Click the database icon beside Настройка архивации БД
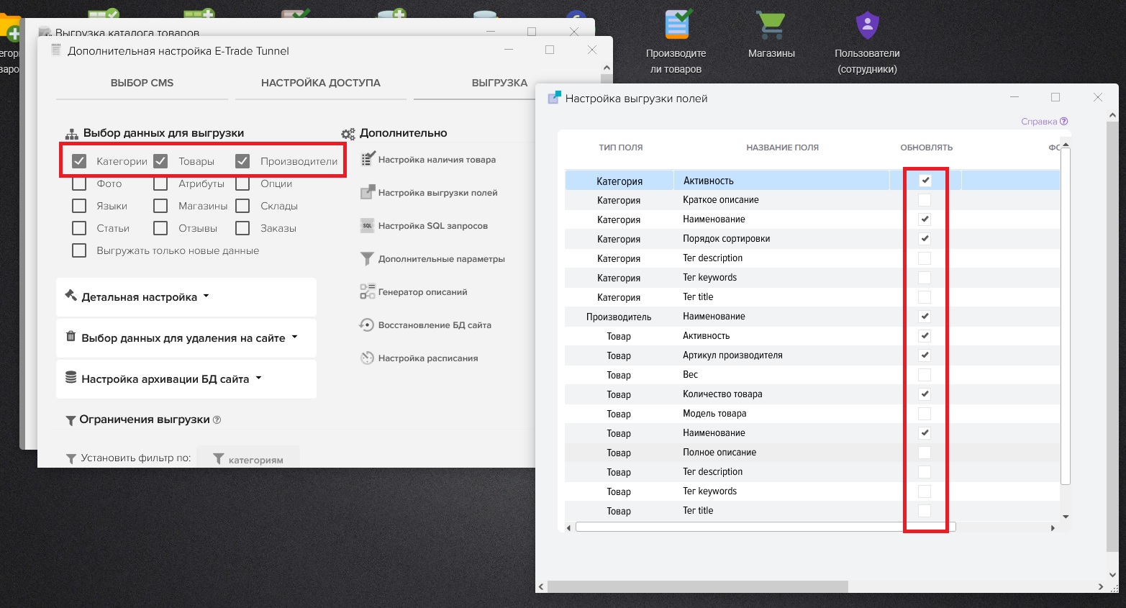The height and width of the screenshot is (608, 1126). point(71,378)
